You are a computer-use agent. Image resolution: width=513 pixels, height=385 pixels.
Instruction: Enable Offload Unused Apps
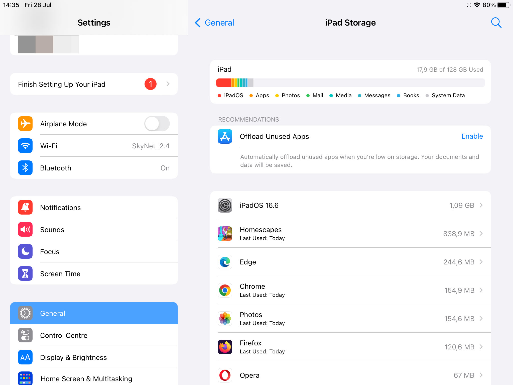[472, 136]
